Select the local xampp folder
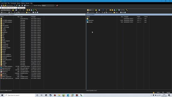The image size is (172, 97). point(4,65)
